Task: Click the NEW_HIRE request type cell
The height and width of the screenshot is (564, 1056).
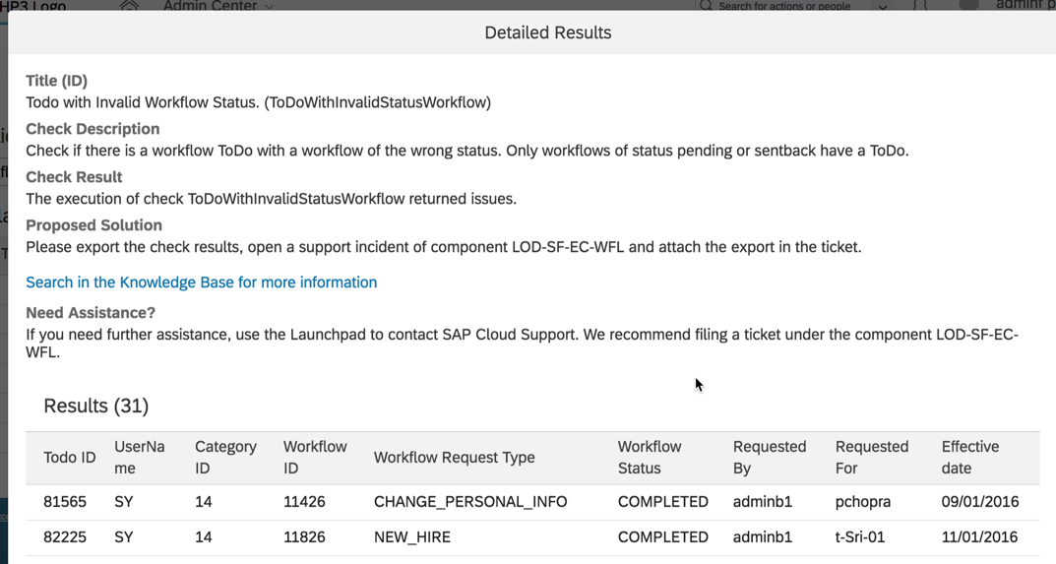Action: click(412, 537)
